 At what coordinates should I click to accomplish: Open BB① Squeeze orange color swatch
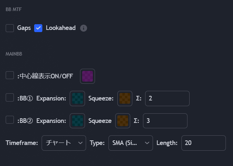pos(125,98)
